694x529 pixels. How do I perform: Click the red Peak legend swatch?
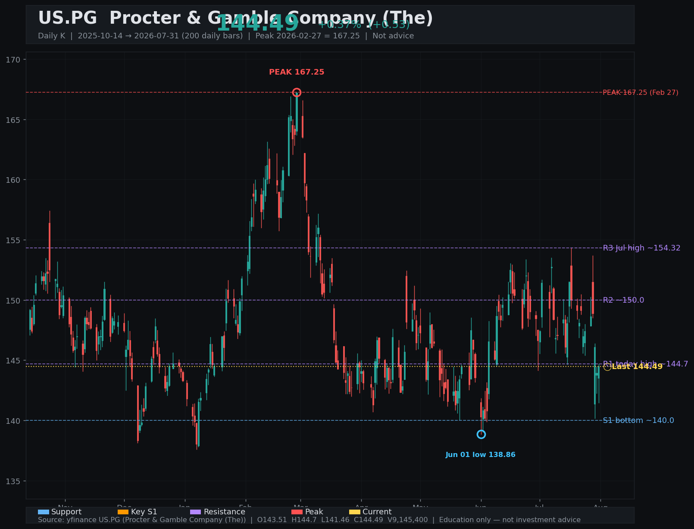tap(297, 512)
